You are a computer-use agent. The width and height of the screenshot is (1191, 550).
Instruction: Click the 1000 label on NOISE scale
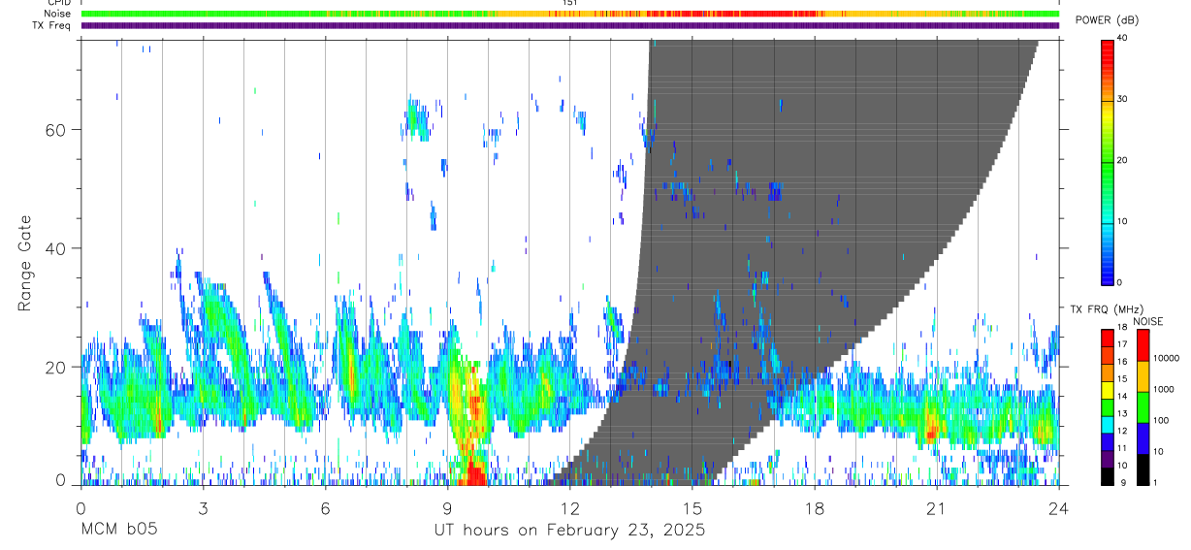[1164, 388]
